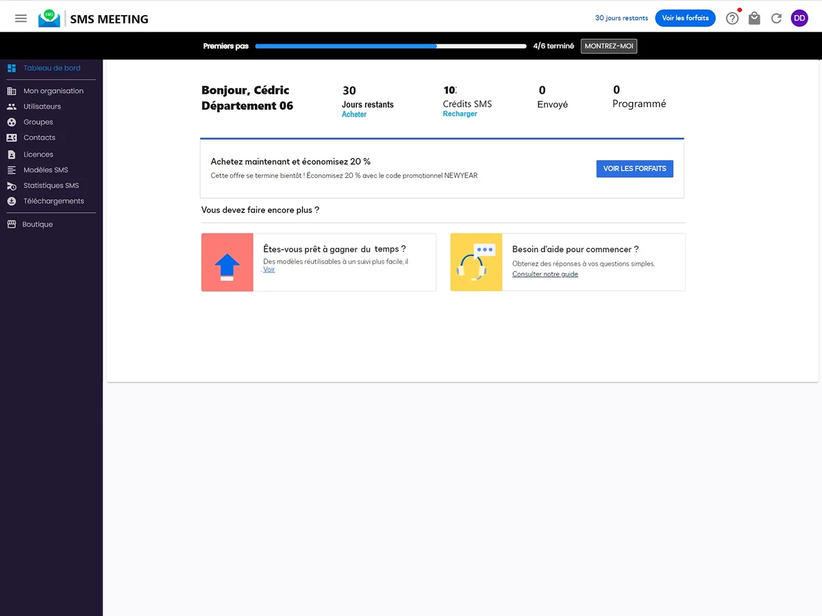
Task: Click the Modèles SMS list icon
Action: pyautogui.click(x=12, y=170)
